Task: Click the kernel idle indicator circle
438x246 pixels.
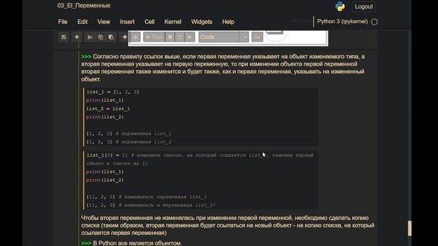Action: [374, 22]
